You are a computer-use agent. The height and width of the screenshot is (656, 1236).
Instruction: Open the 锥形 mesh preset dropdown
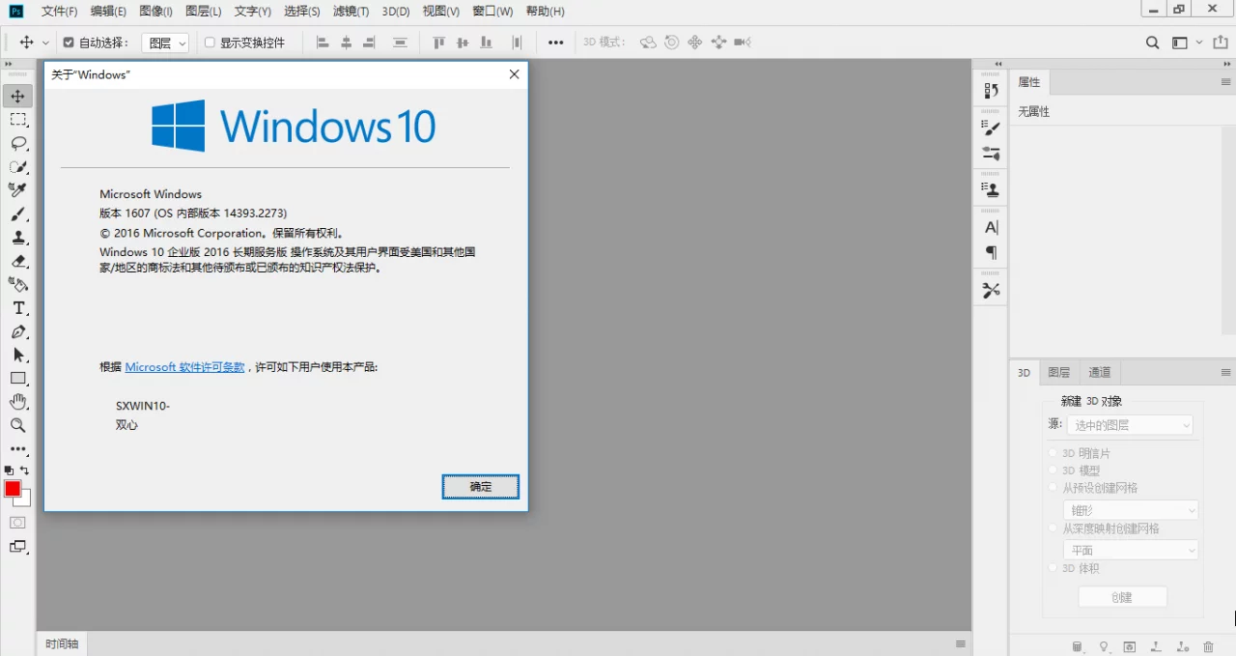pos(1131,509)
